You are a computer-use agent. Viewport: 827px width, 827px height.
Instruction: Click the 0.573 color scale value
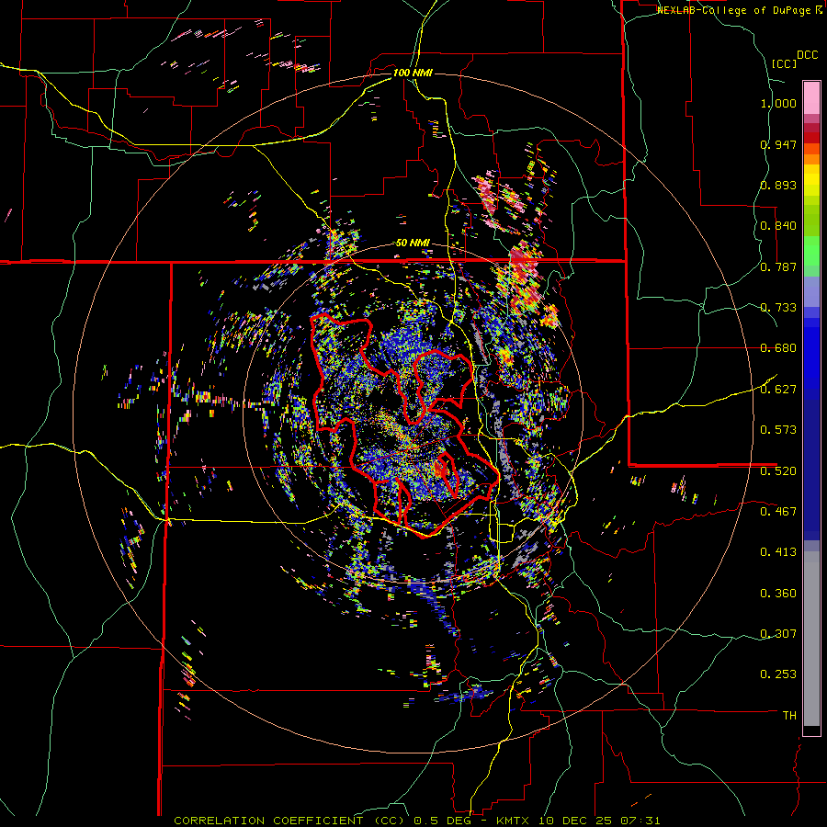point(778,430)
